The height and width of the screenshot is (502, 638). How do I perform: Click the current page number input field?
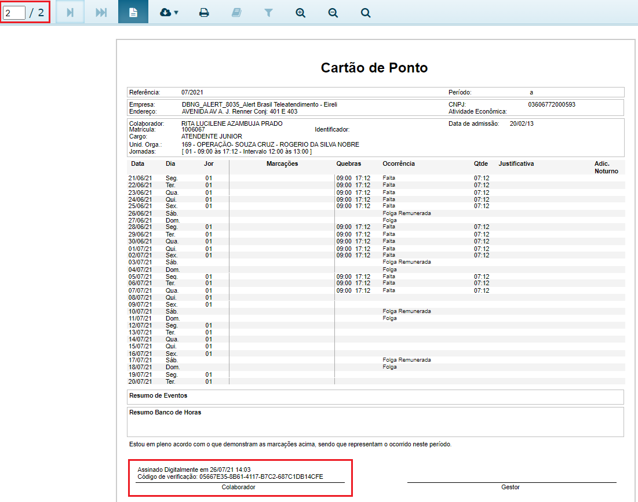[14, 12]
